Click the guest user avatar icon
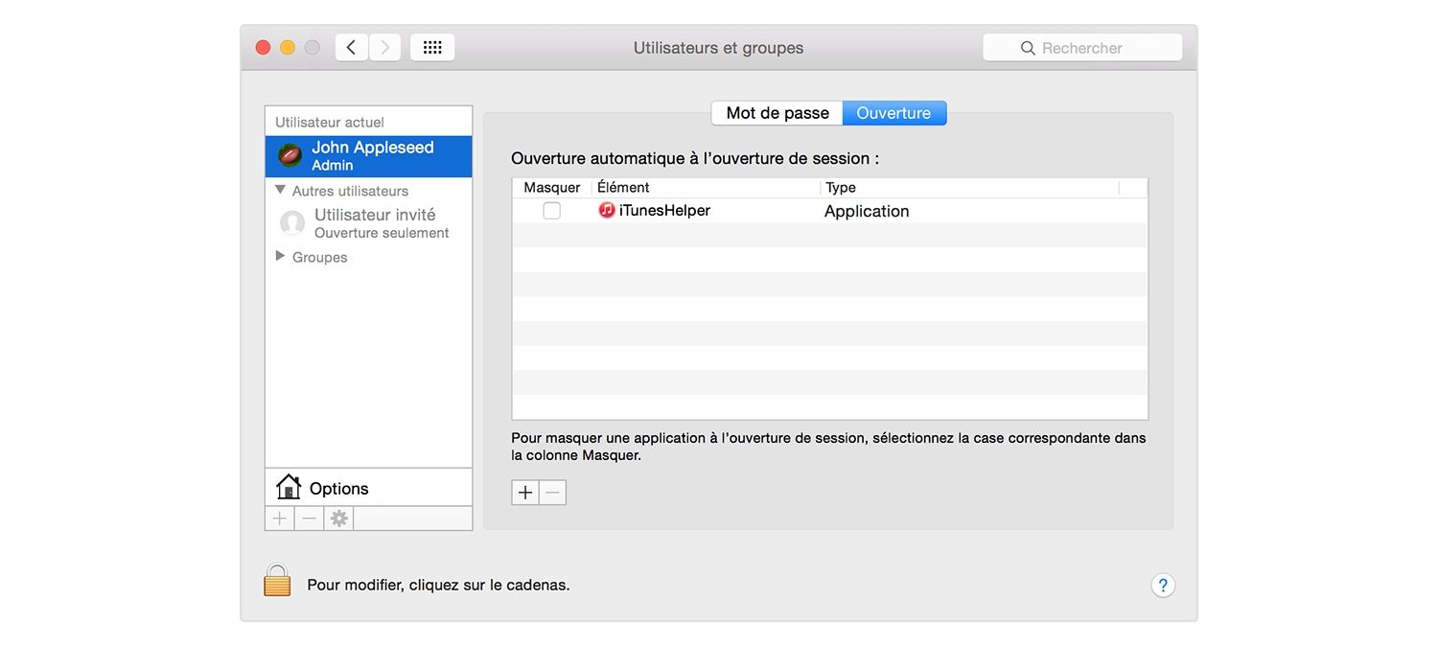Viewport: 1438px width, 646px height. tap(292, 222)
